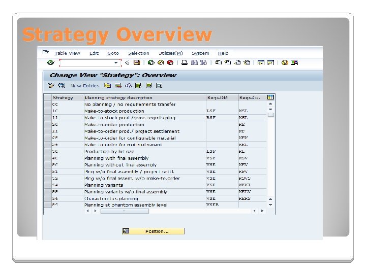Select row for No planning / no requirements transfer
This screenshot has height=274, width=366.
tap(48, 104)
